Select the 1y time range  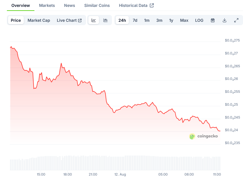pos(171,20)
